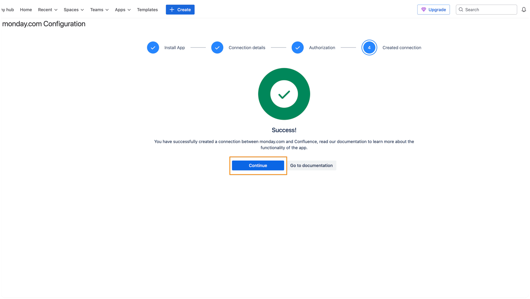Click the Authorization step checkmark
This screenshot has height=299, width=530.
coord(297,48)
